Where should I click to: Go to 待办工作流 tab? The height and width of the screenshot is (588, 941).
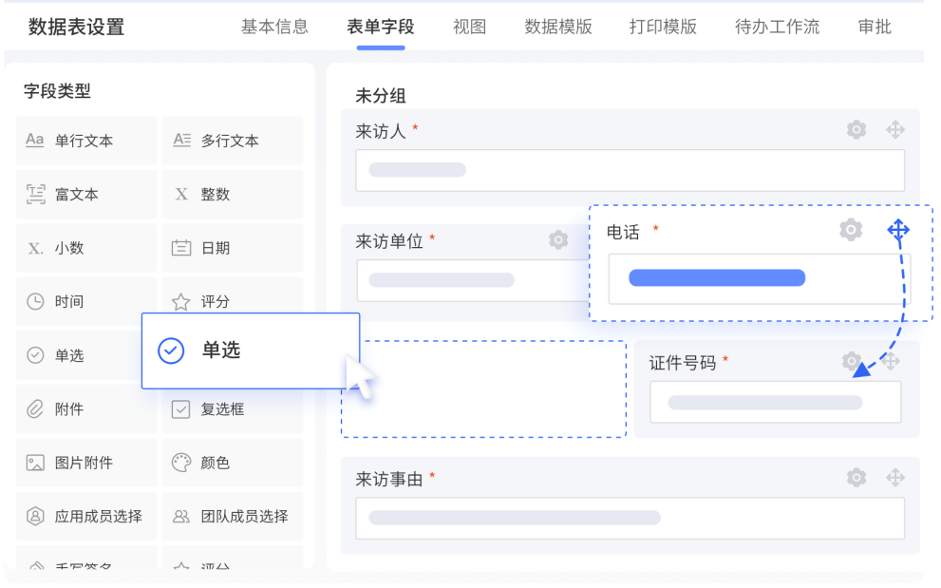coord(777,27)
